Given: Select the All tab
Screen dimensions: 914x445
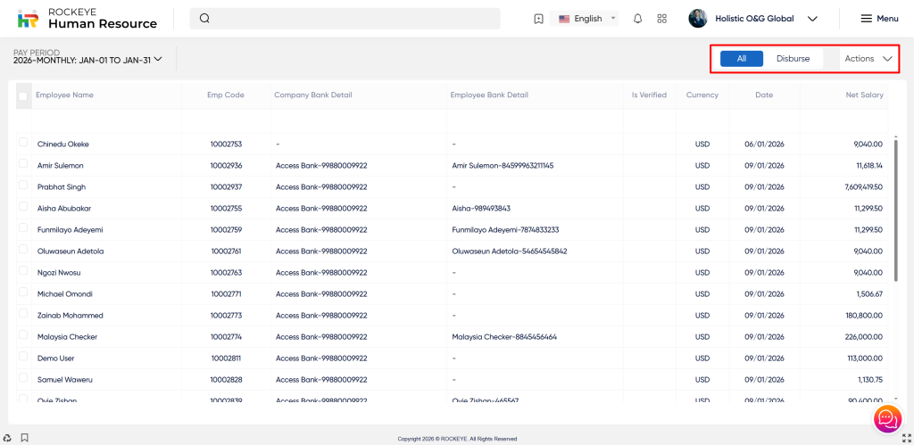Looking at the screenshot, I should click(x=741, y=59).
